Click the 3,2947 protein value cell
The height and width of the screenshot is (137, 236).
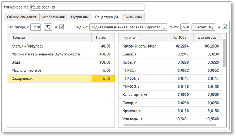[180, 54]
